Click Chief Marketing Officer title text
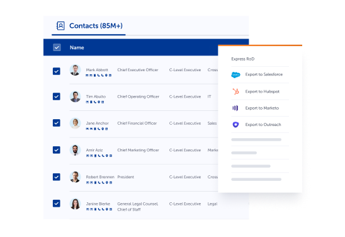Viewport: 345px width, 237px height. 138,150
